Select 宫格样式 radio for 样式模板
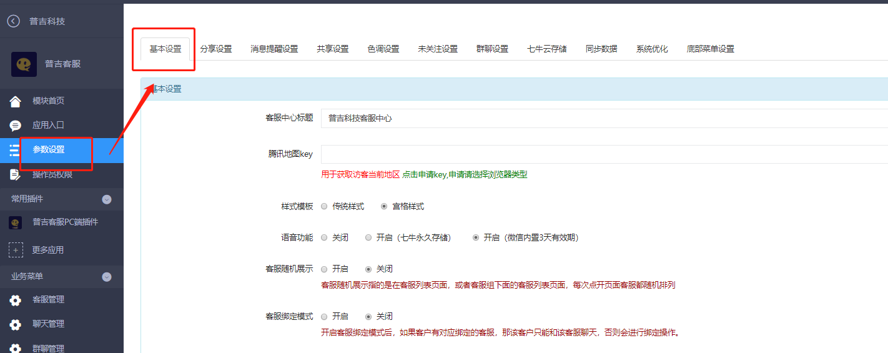This screenshot has width=888, height=353. [x=384, y=206]
